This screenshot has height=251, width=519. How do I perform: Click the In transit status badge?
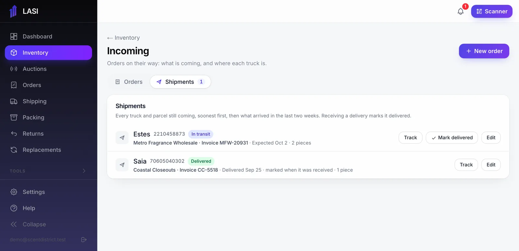click(x=201, y=134)
